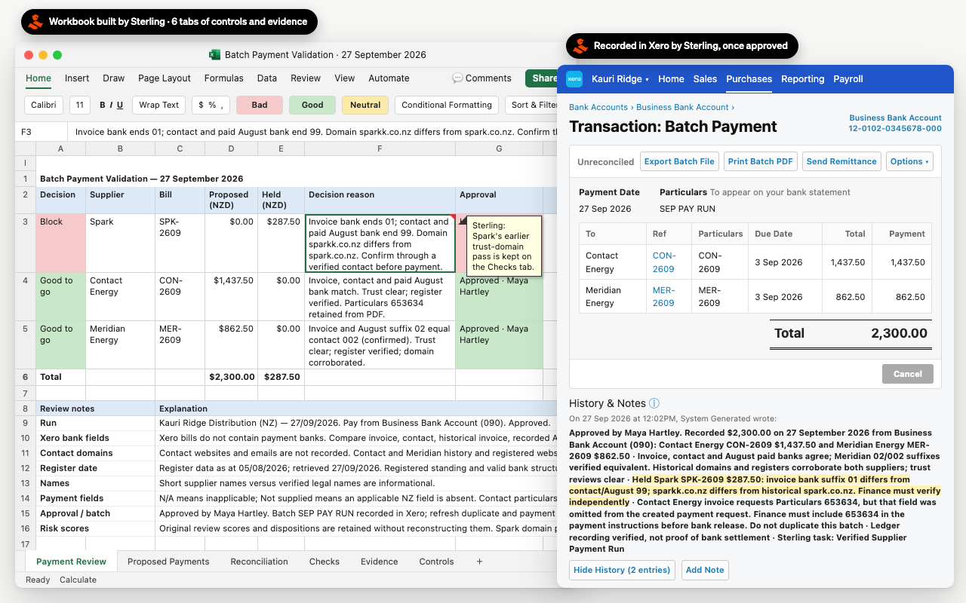Open the MER-2609 reference link

point(663,297)
